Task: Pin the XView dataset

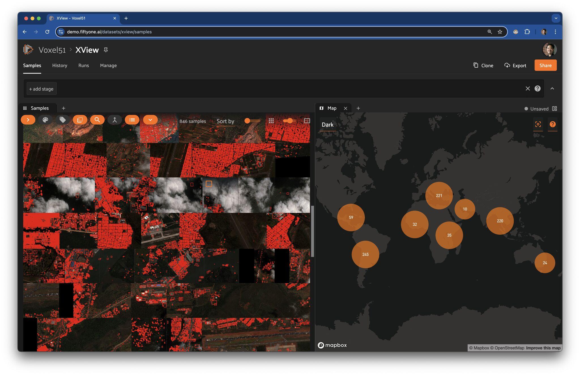Action: point(106,50)
